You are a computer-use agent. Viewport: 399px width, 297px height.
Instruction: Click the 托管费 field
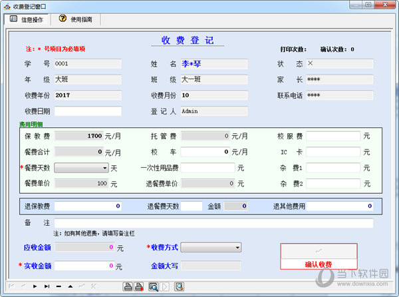(205, 136)
